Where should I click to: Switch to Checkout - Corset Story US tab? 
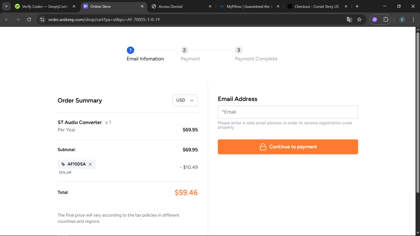coord(316,6)
